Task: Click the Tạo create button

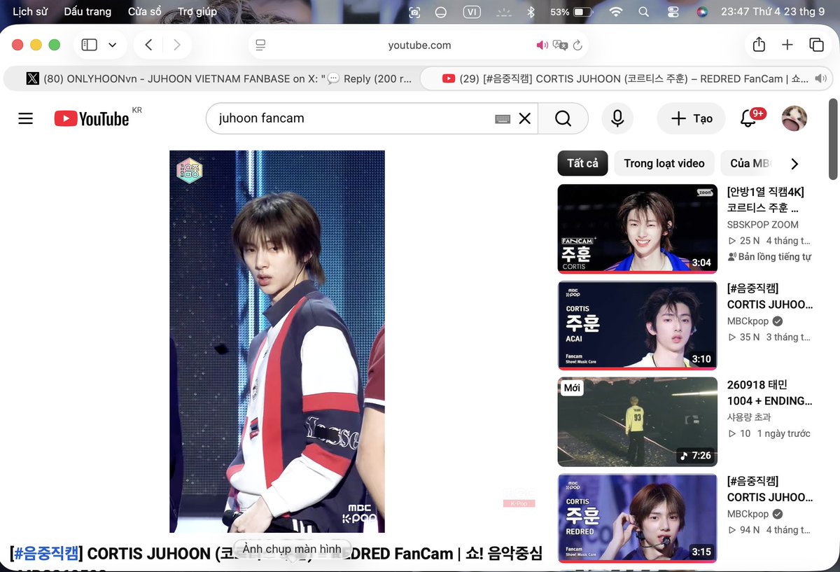Action: [691, 118]
